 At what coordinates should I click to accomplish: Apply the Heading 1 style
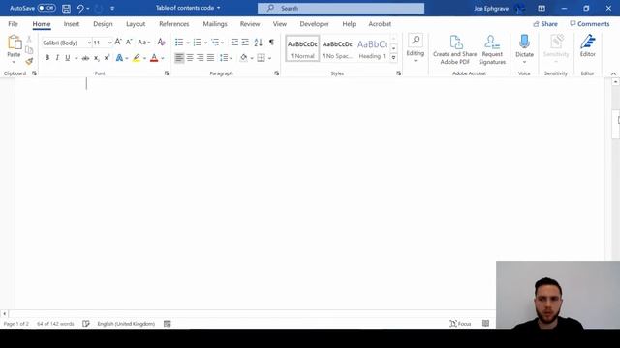[372, 49]
